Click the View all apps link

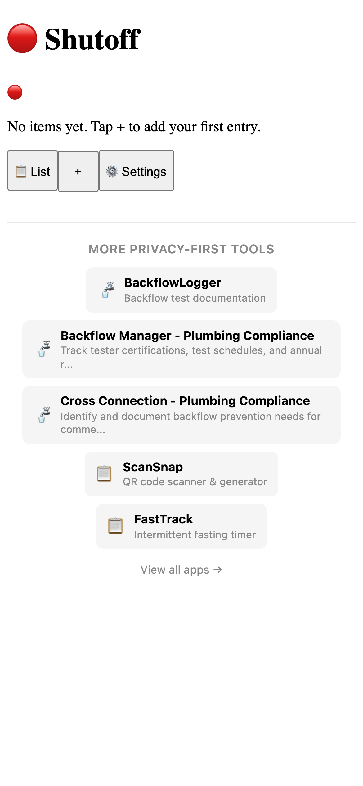(181, 570)
